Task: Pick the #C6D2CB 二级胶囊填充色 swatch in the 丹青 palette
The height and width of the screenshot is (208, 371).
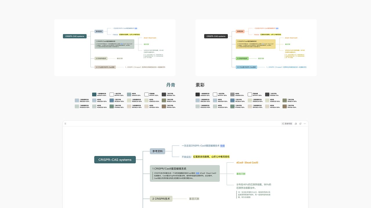Action: (77, 107)
